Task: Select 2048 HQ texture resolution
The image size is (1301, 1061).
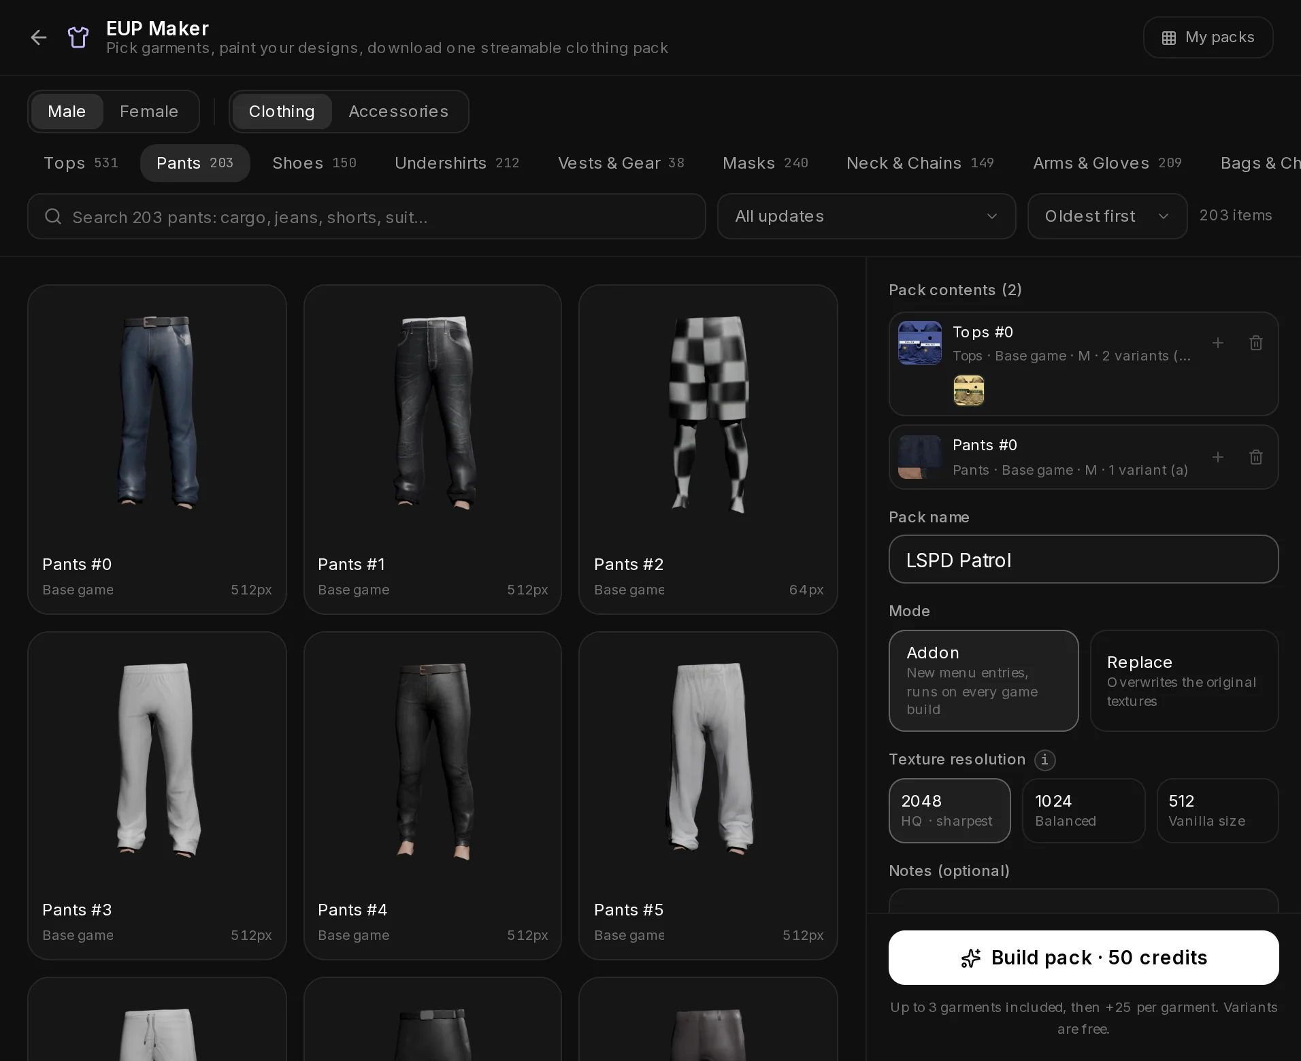Action: coord(949,811)
